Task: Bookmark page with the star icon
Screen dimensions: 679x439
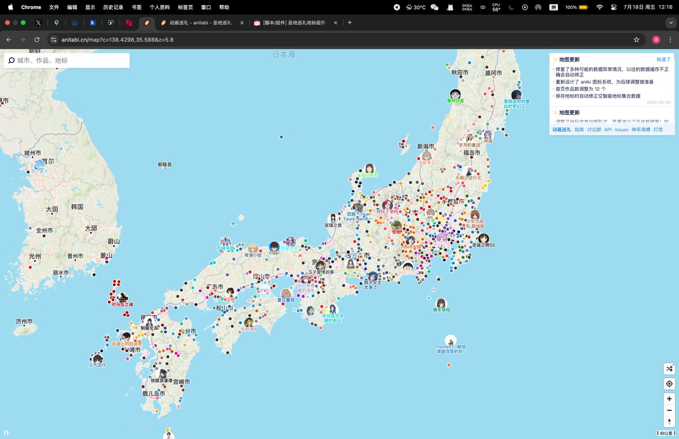Action: (637, 40)
